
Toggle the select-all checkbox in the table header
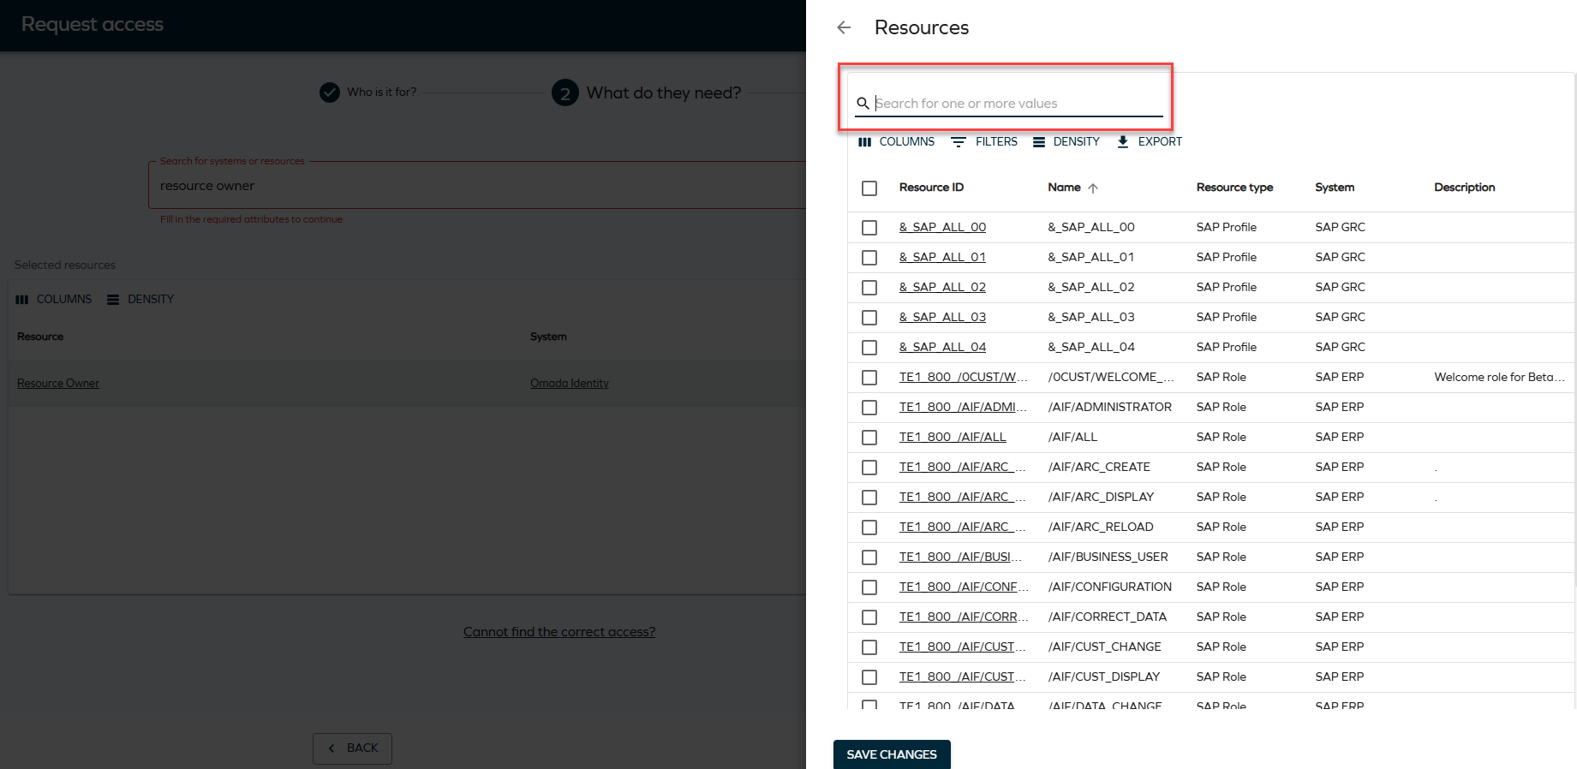tap(869, 188)
